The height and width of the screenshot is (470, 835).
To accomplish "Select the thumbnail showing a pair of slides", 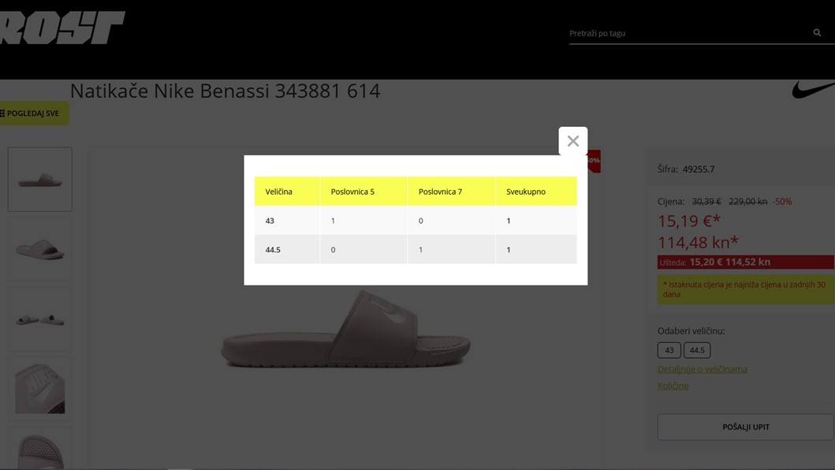I will pyautogui.click(x=40, y=319).
